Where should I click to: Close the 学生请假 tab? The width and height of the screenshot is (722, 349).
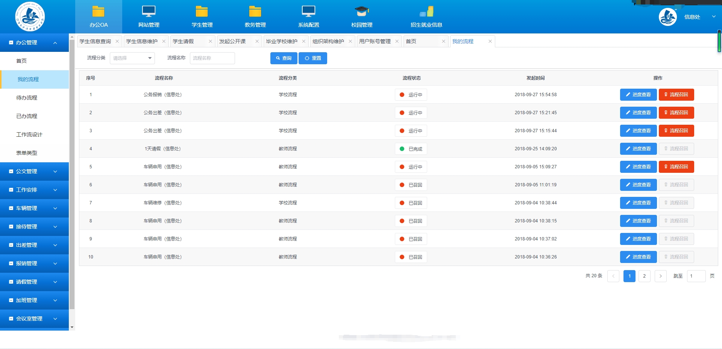tap(210, 41)
